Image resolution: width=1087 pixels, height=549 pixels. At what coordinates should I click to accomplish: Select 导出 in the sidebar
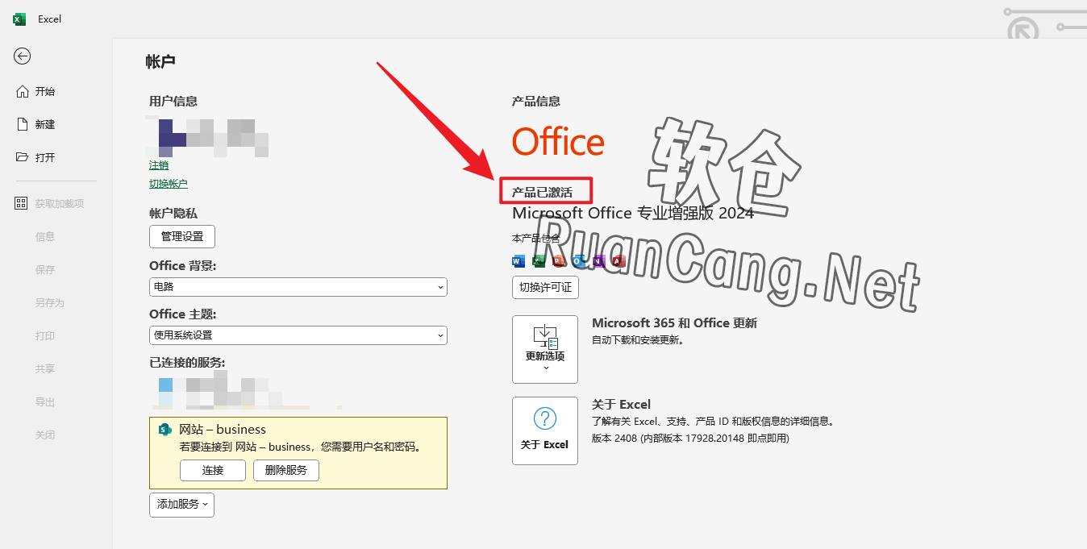coord(45,402)
